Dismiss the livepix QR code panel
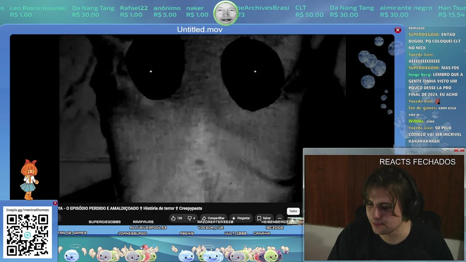 55,203
